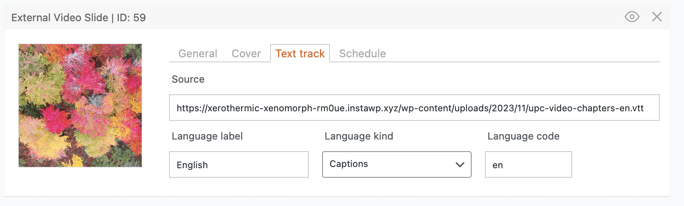This screenshot has height=206, width=684.
Task: Click the Language kind caption text
Action: pyautogui.click(x=359, y=136)
